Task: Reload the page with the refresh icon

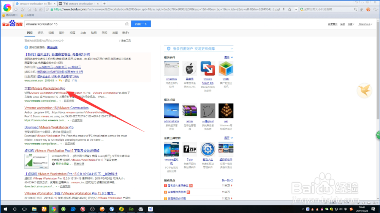Action: pos(22,9)
